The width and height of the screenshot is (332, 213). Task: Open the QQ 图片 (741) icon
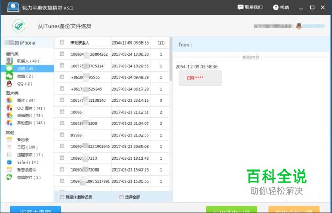[9, 108]
